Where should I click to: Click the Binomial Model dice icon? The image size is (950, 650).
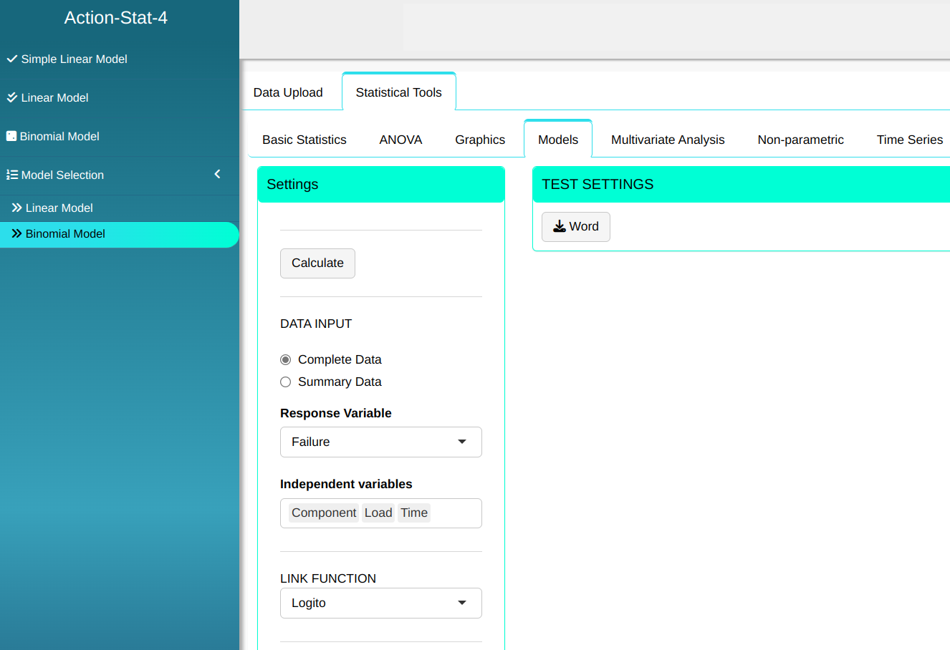(x=11, y=137)
